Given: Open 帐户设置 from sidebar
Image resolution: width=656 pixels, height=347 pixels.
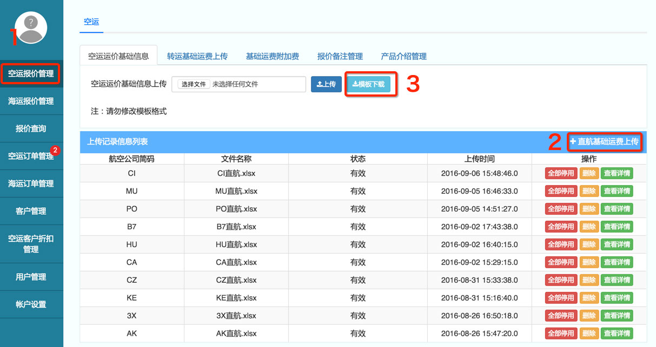Looking at the screenshot, I should pyautogui.click(x=31, y=304).
